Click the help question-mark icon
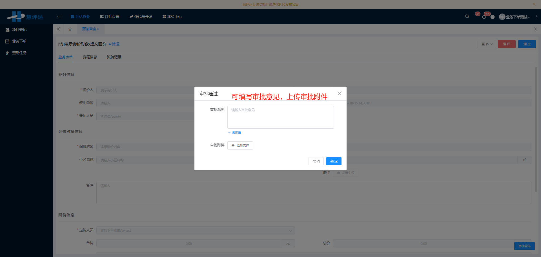 tap(493, 17)
